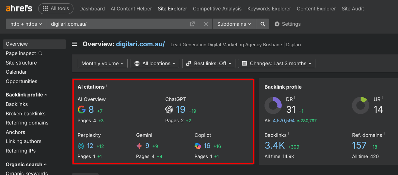Open Linking authors in the sidebar
This screenshot has height=175, width=398.
pos(24,141)
